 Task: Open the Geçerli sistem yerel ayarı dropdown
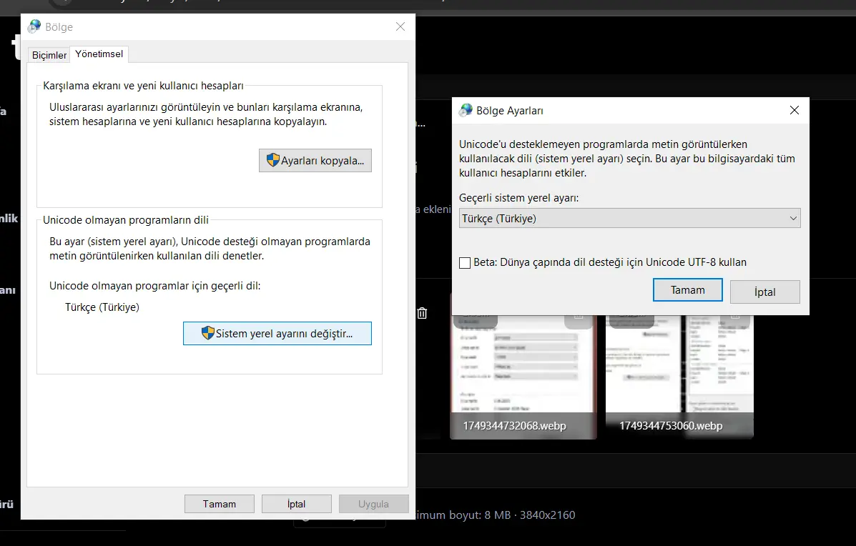tap(629, 218)
